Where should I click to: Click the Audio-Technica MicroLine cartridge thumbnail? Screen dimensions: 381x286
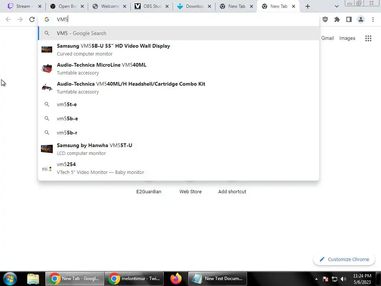(x=47, y=69)
